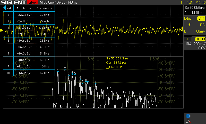Click the 0.0V channel offset value

(x=202, y=48)
